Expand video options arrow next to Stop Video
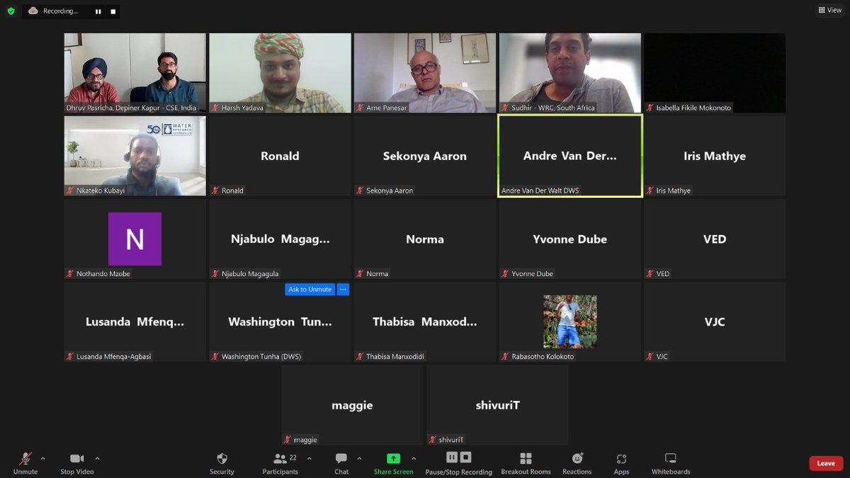Image resolution: width=850 pixels, height=478 pixels. (97, 458)
